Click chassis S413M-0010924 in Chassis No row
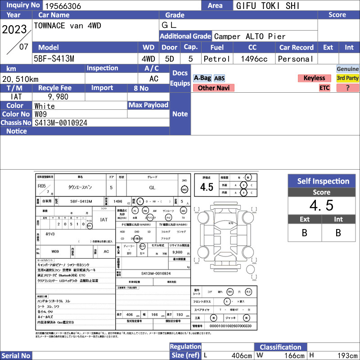 tap(61, 123)
